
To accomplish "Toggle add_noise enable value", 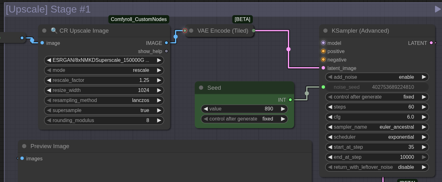I will point(377,77).
